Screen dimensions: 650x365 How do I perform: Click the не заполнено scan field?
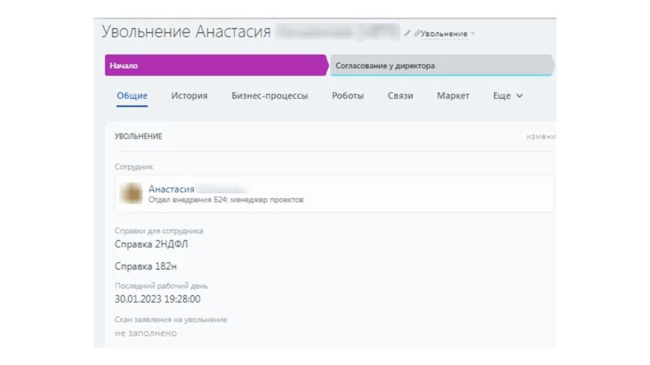click(146, 333)
